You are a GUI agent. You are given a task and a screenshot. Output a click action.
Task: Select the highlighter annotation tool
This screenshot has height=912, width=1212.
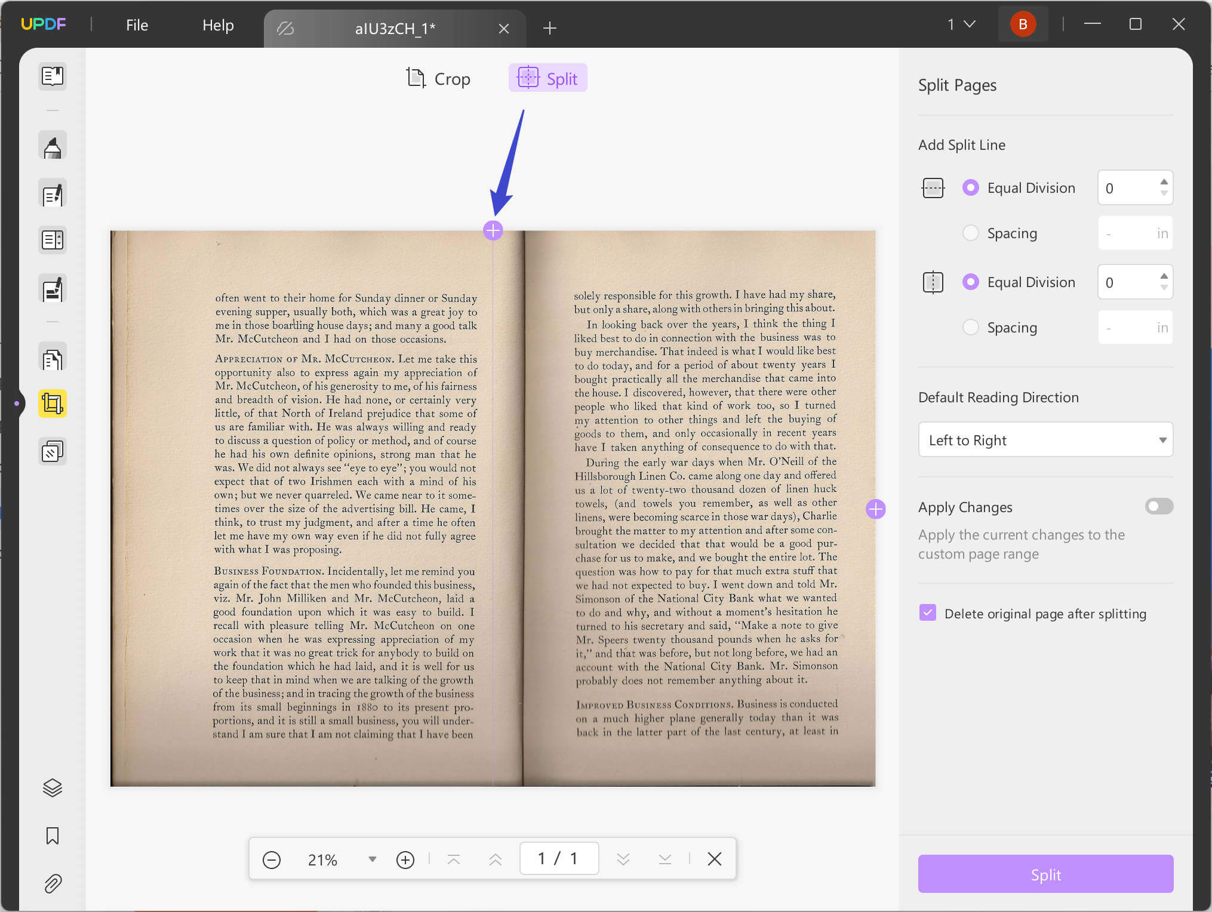(53, 145)
